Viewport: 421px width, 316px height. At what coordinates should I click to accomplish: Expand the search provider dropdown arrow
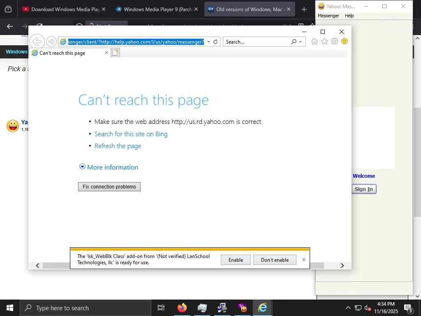tap(301, 42)
